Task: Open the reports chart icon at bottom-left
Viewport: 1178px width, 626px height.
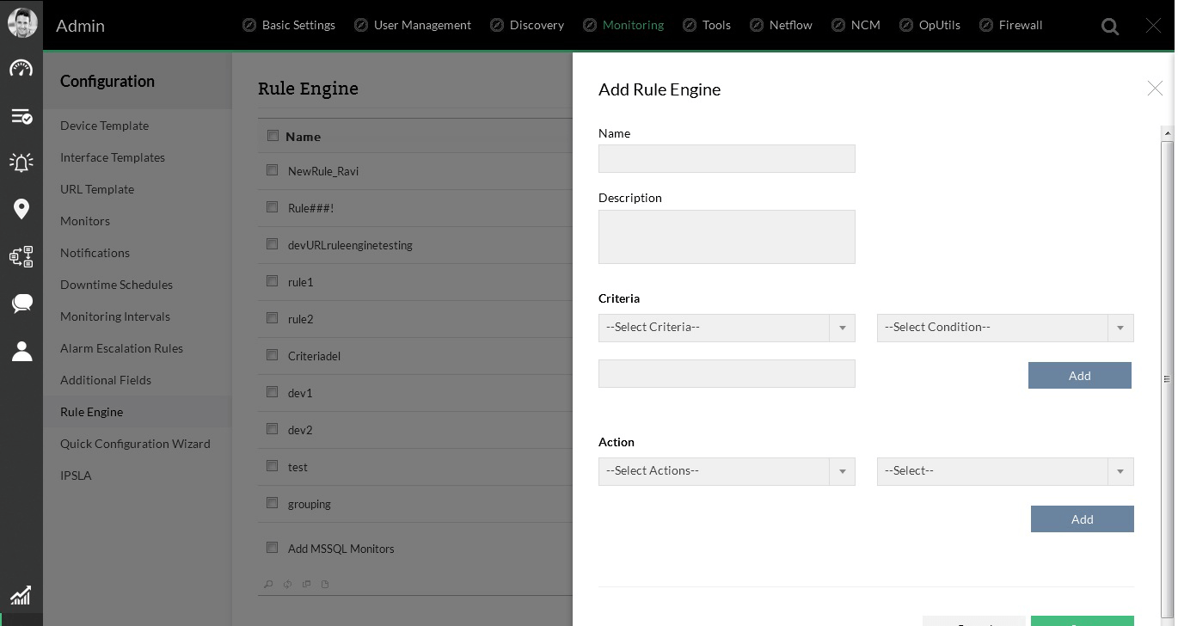Action: coord(21,595)
